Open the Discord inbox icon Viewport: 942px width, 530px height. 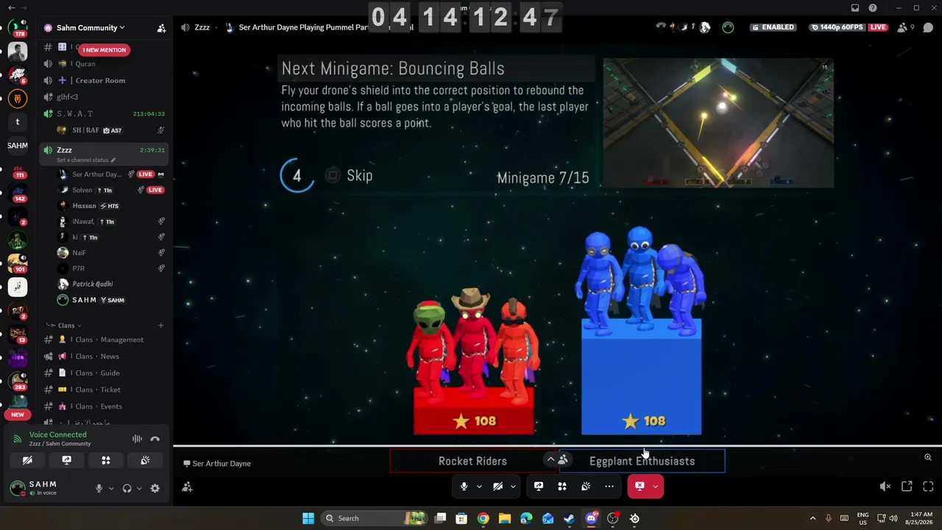tap(855, 8)
